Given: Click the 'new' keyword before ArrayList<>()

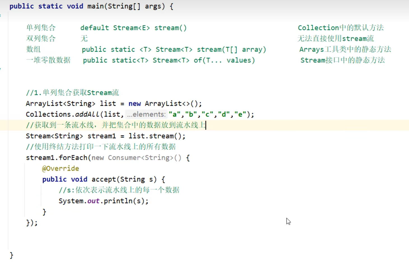Looking at the screenshot, I should coord(134,104).
